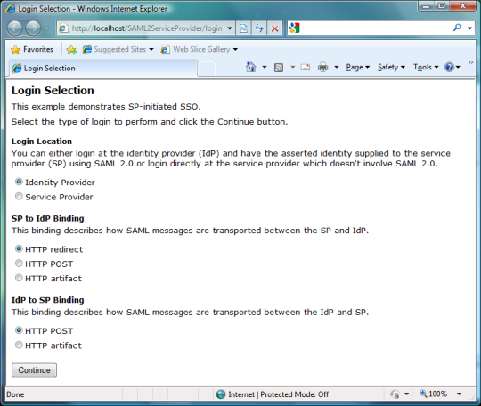Select HTTP artifact for SP to IdP binding
Screen dimensions: 481x406
pos(19,278)
